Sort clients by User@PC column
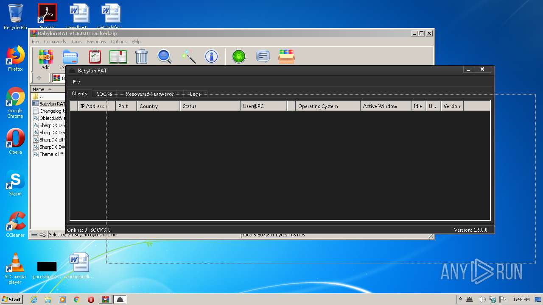 [263, 106]
